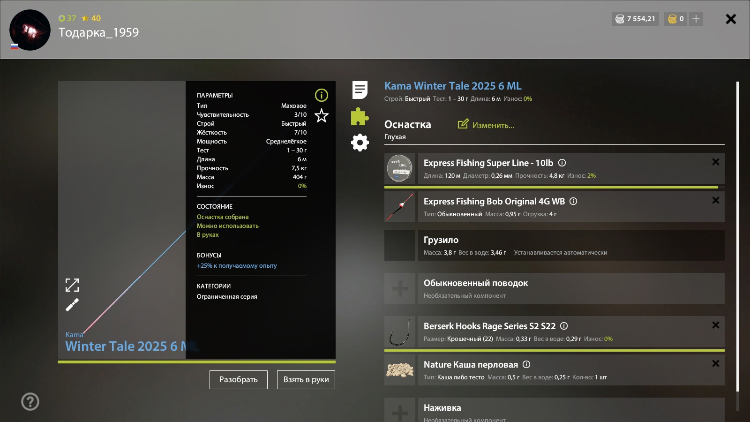
Task: Click the Прочность 7,5 кг parameter row
Action: (252, 168)
